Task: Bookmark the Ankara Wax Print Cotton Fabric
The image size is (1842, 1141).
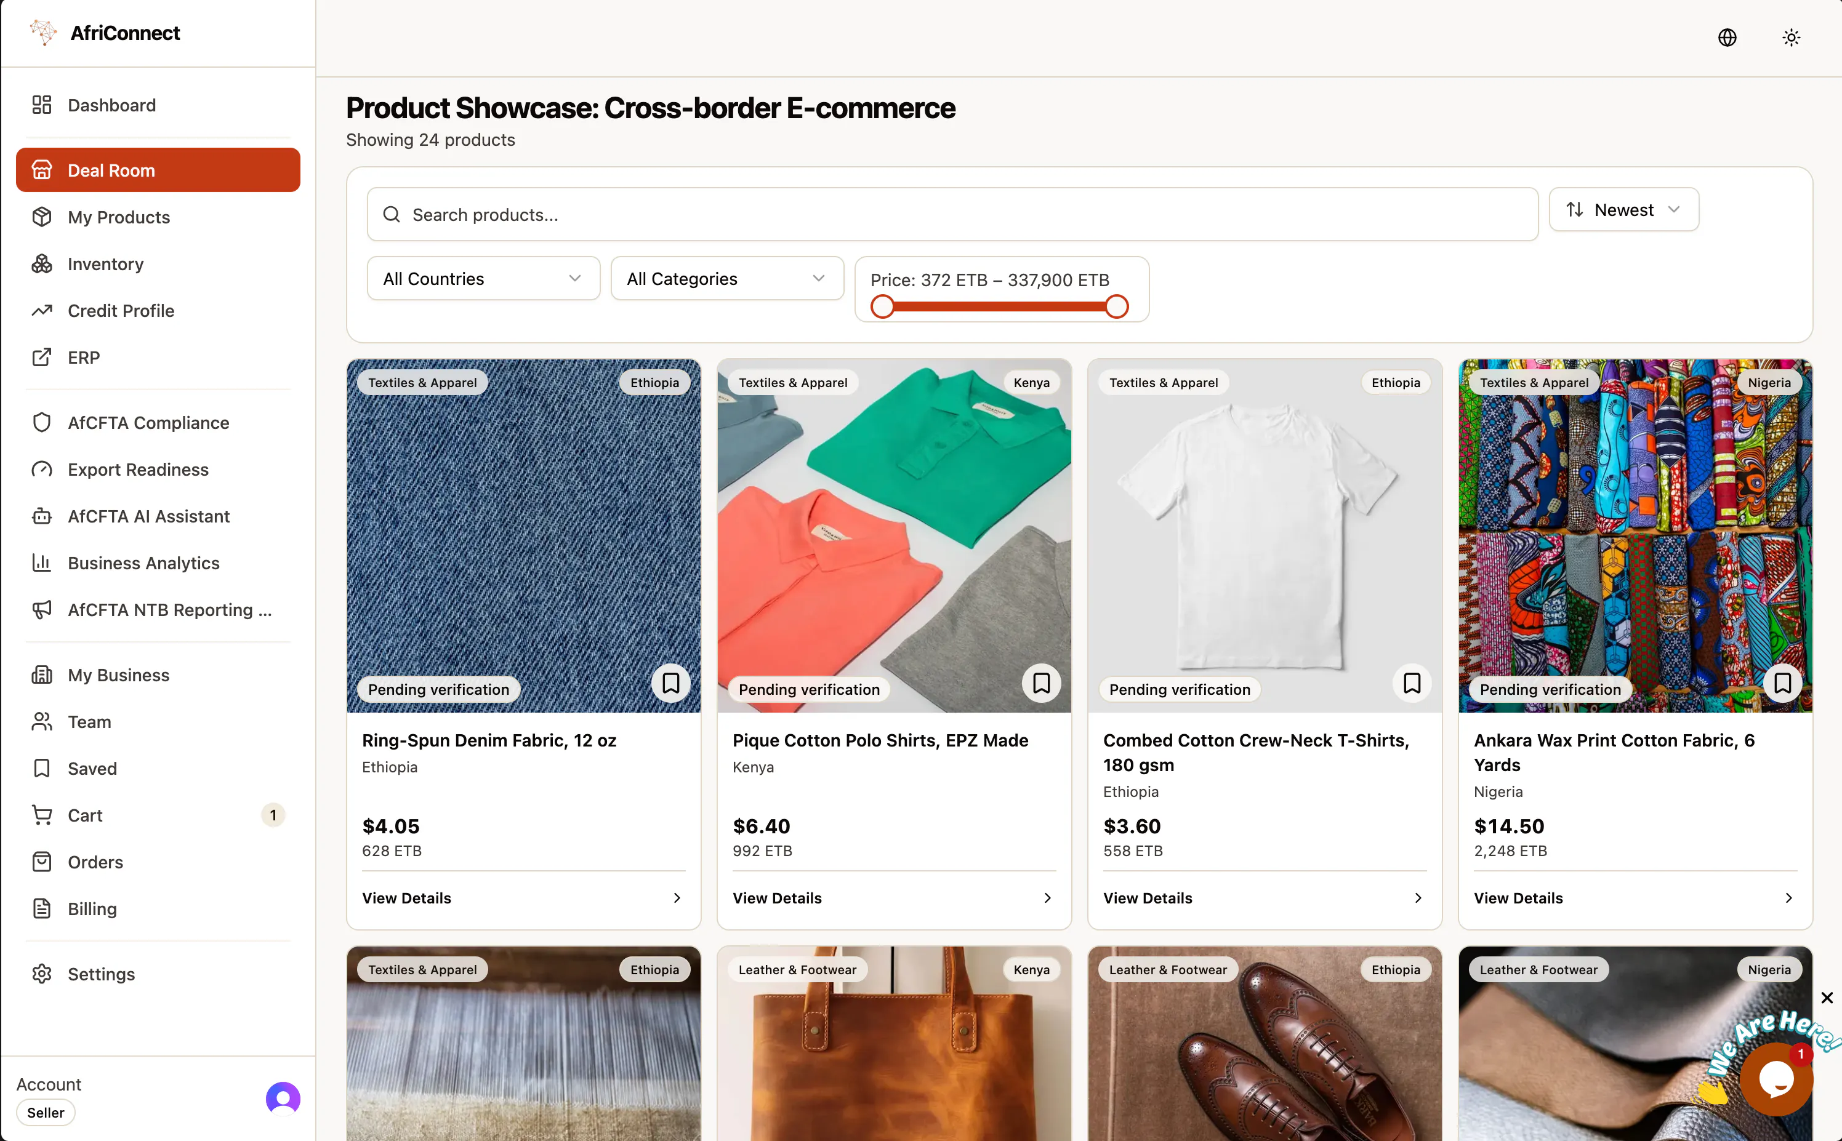Action: (x=1782, y=683)
